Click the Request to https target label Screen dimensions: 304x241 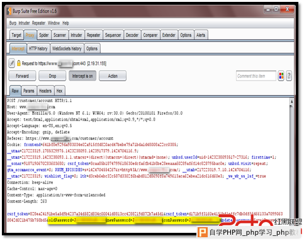click(64, 64)
